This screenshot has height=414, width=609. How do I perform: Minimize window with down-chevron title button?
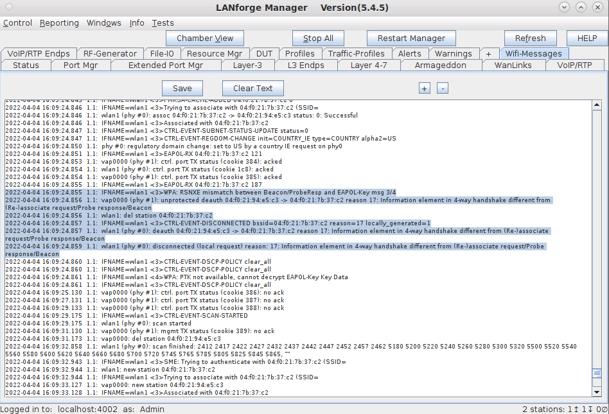click(x=564, y=7)
